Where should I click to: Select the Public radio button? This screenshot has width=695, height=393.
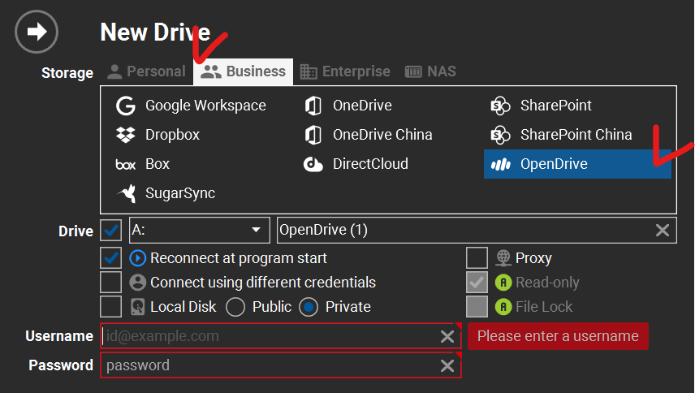point(235,307)
